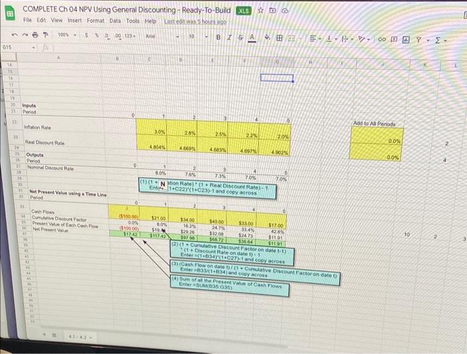Open the Data menu
The height and width of the screenshot is (354, 467).
tap(115, 21)
